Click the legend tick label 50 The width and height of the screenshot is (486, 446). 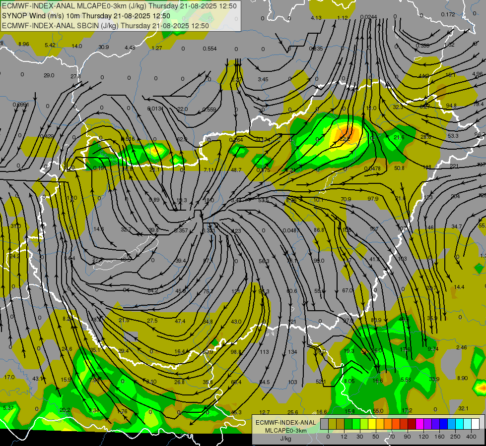(376, 437)
